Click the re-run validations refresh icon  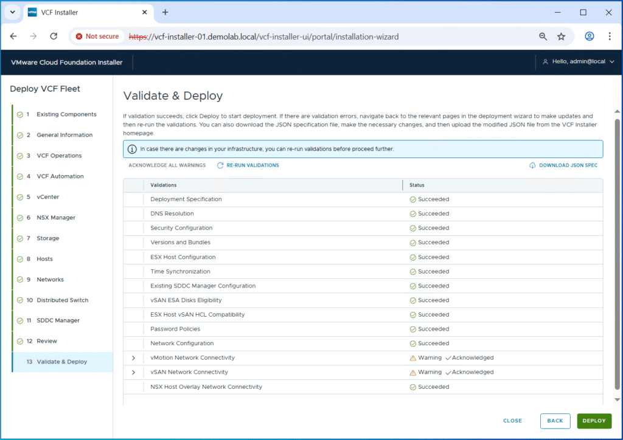tap(220, 165)
